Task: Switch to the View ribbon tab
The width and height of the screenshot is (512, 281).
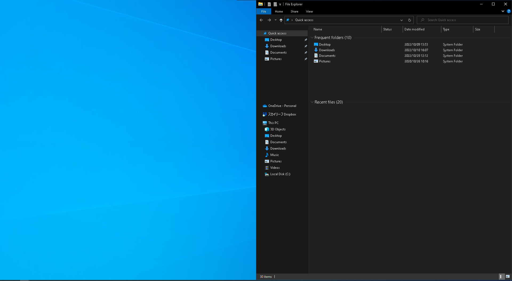Action: click(309, 11)
